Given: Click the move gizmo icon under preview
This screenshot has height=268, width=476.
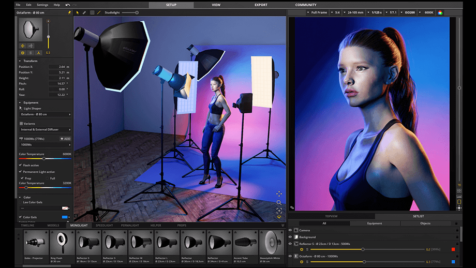Looking at the screenshot, I should point(22,46).
